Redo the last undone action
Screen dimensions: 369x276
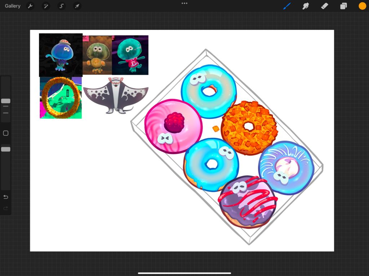(x=6, y=208)
